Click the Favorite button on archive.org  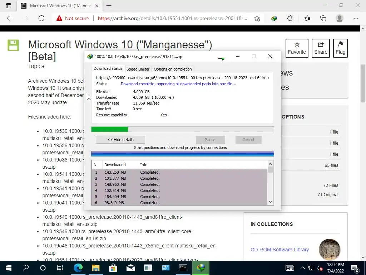pos(297,48)
